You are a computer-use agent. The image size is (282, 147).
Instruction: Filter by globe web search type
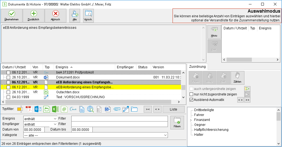(x=91, y=109)
